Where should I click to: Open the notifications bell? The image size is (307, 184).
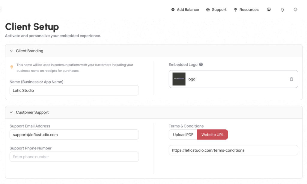[x=282, y=10]
